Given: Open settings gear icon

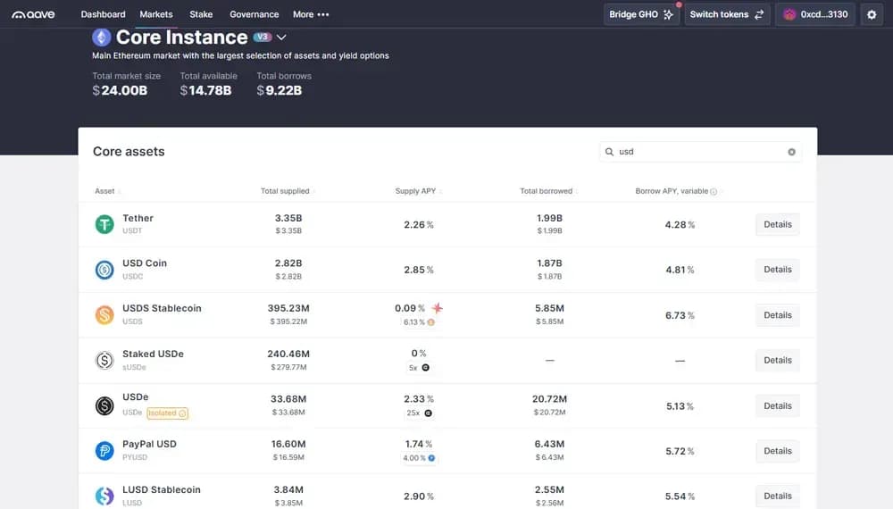Looking at the screenshot, I should pos(872,14).
